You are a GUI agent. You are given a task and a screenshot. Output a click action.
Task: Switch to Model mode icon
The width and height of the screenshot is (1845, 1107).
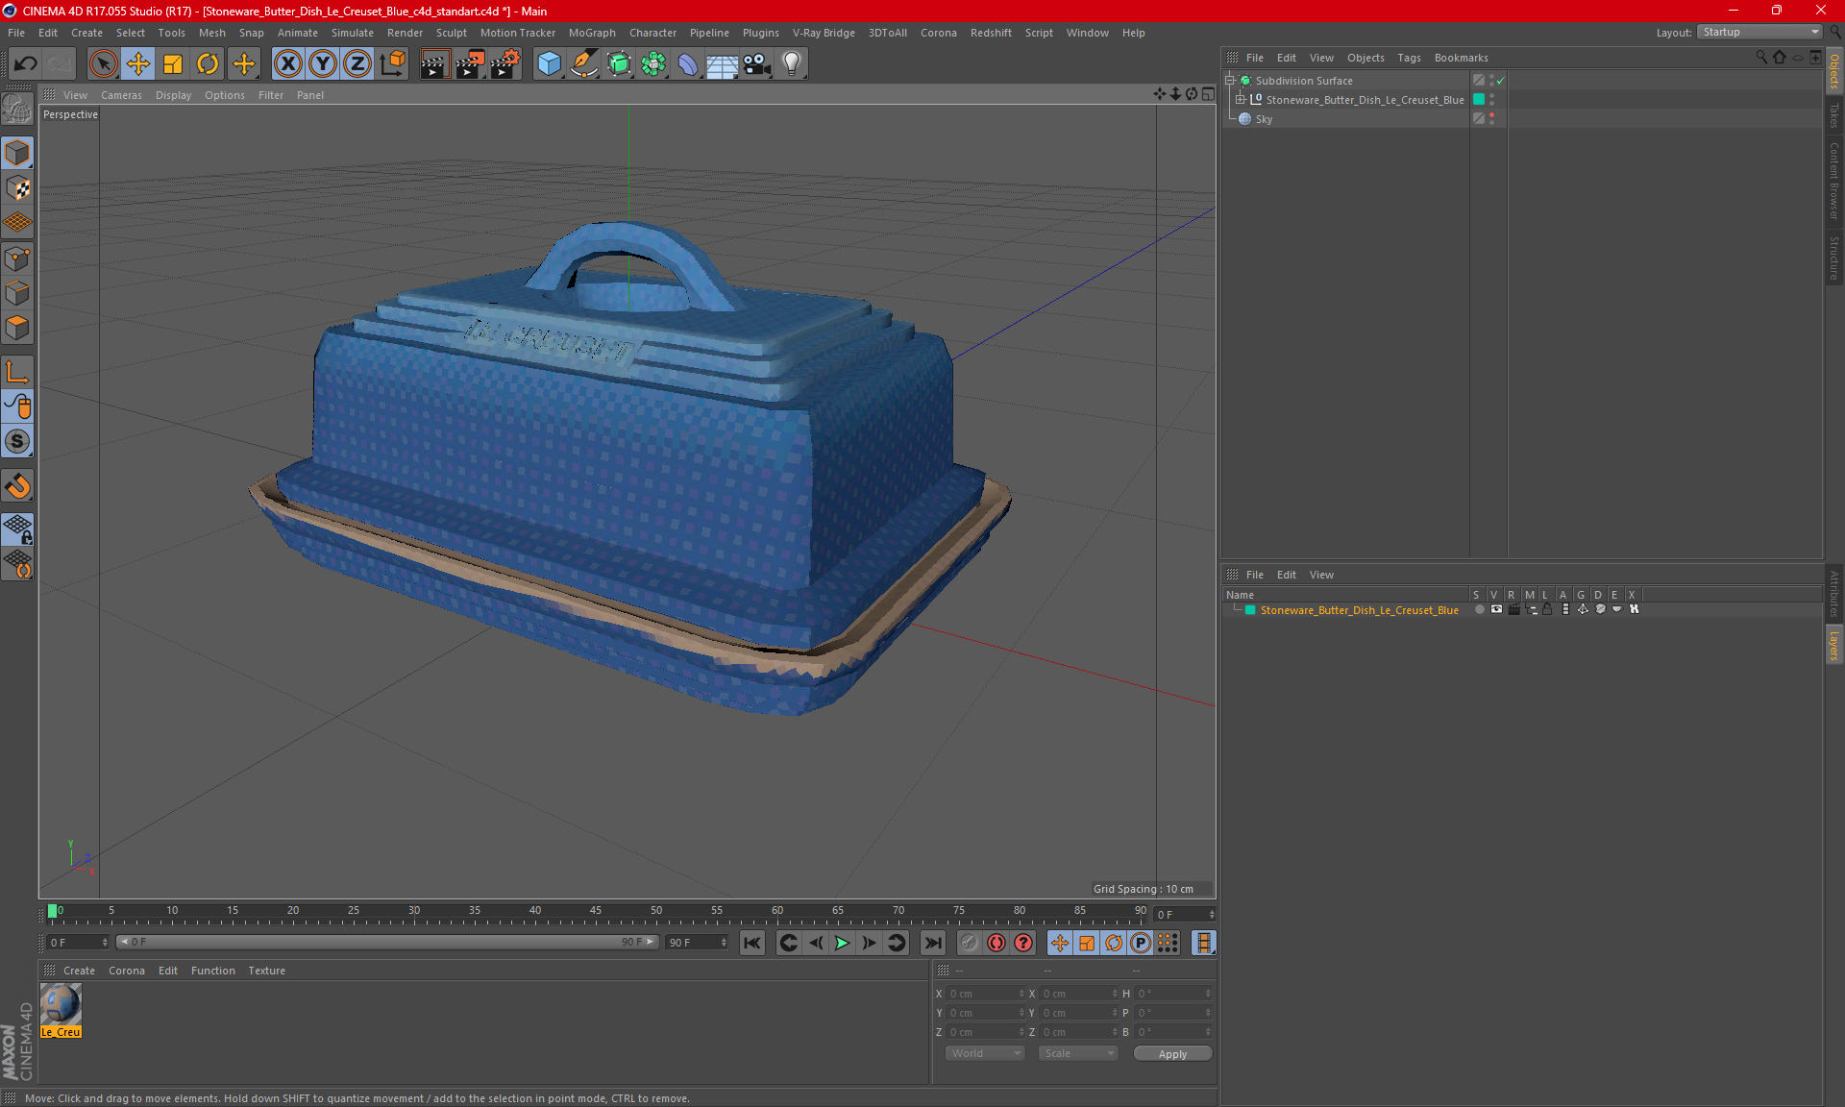click(17, 154)
